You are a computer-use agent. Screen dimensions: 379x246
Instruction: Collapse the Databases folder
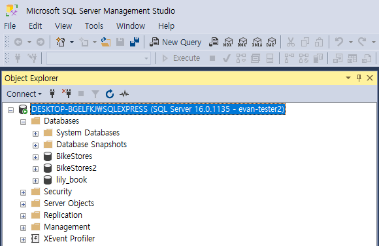point(24,122)
